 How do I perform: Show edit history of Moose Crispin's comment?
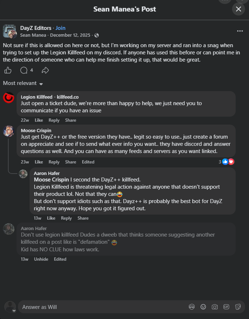coord(88,162)
